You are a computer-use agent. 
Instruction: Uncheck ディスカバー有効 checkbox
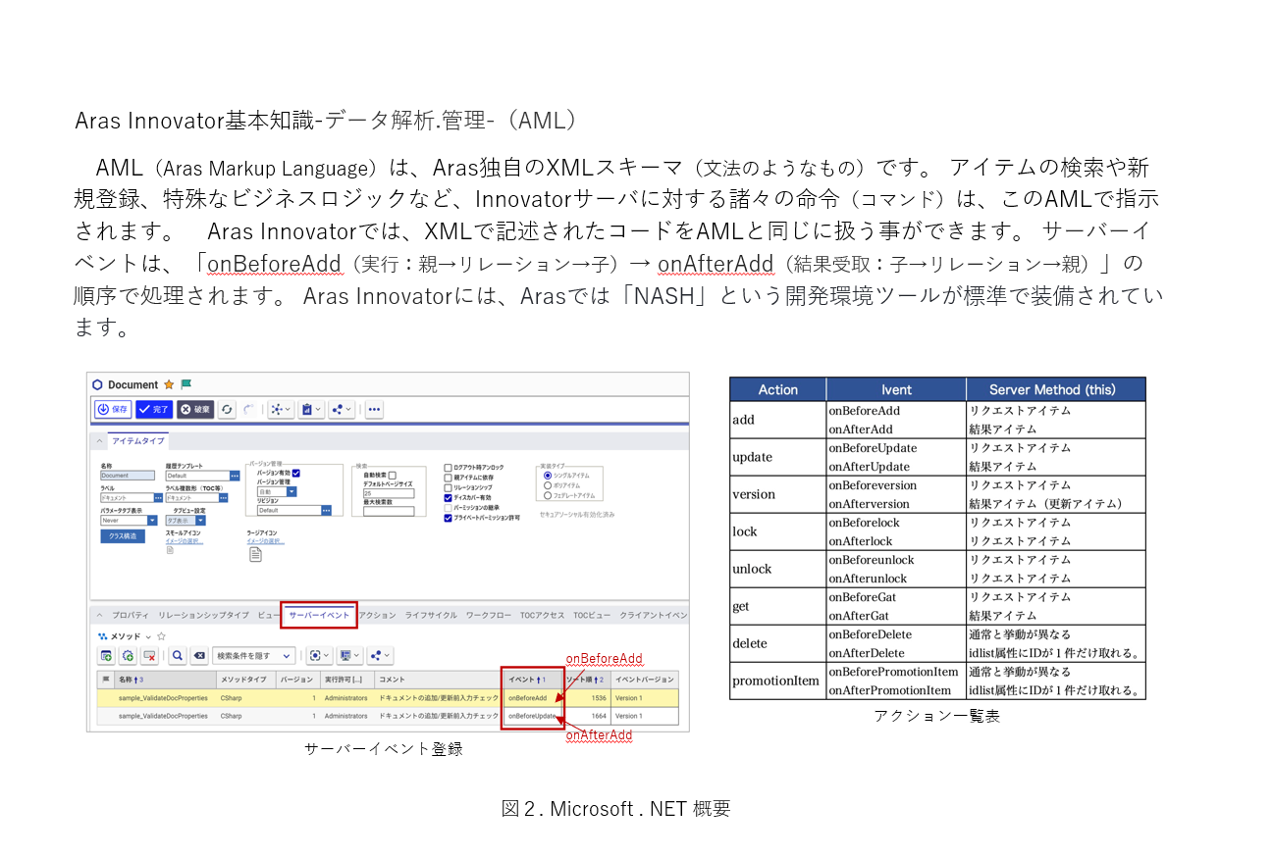pos(448,498)
